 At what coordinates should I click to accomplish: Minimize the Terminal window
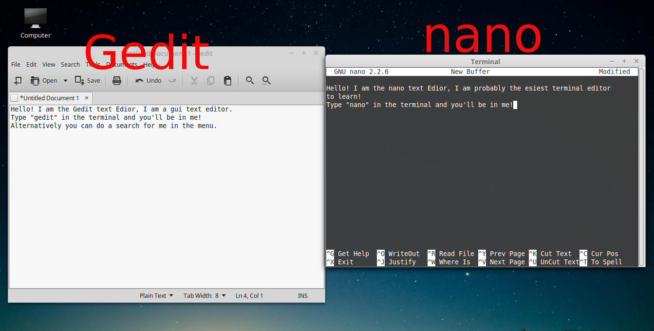(x=612, y=61)
